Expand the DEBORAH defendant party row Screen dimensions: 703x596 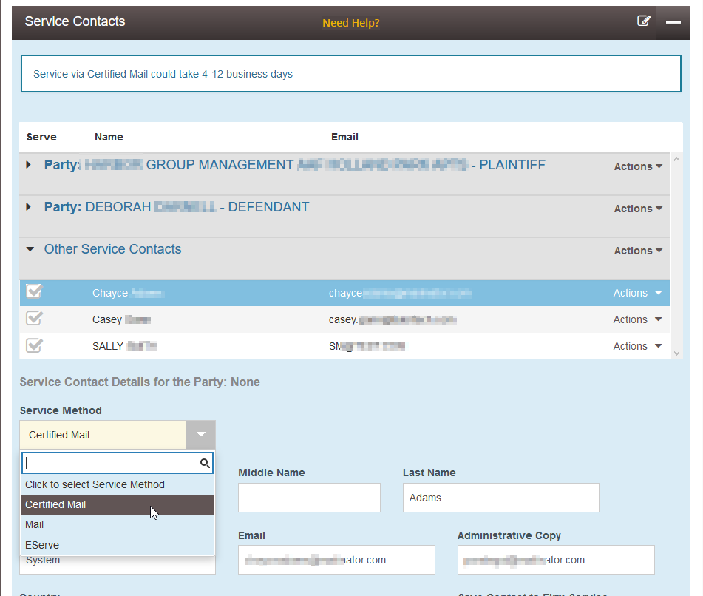pyautogui.click(x=28, y=207)
